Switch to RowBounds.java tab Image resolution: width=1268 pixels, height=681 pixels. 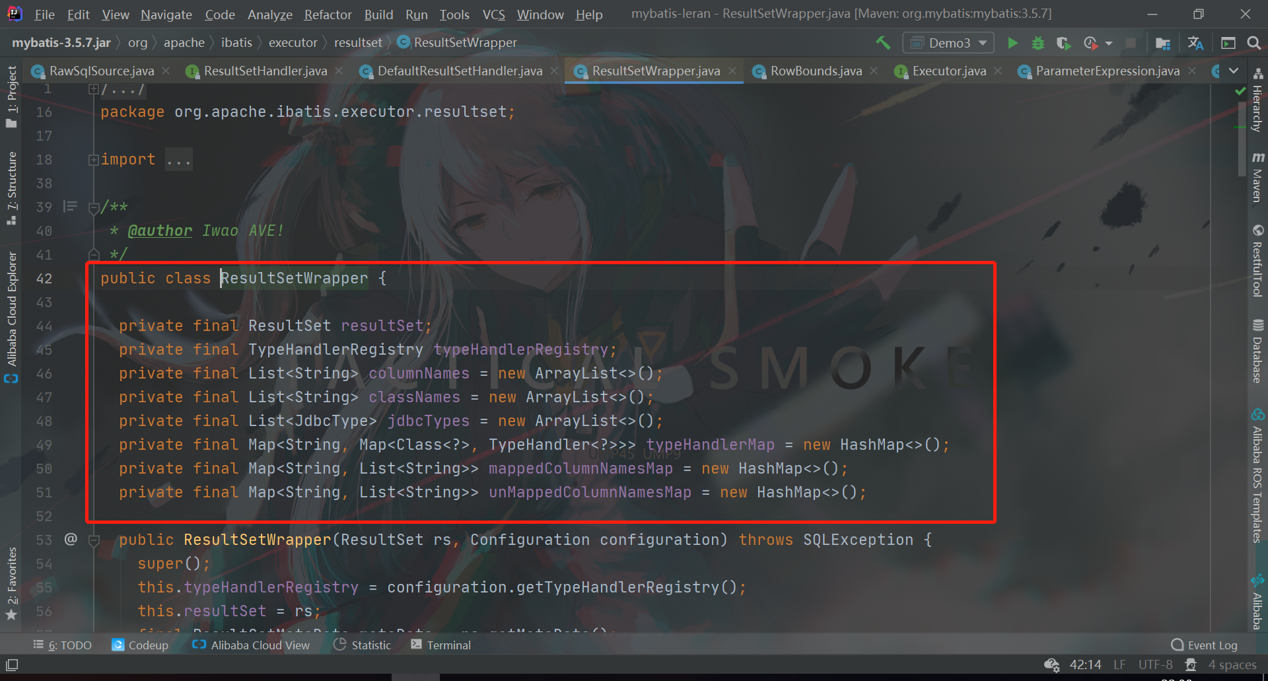click(x=816, y=71)
